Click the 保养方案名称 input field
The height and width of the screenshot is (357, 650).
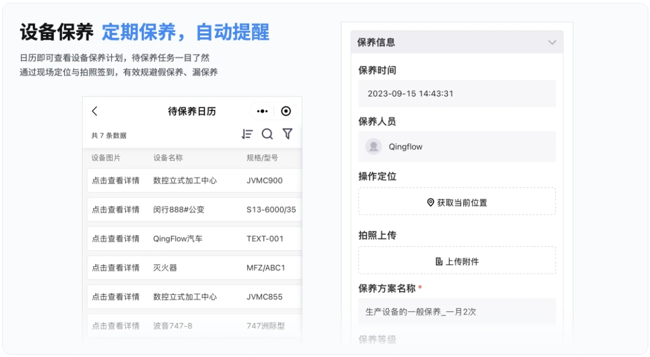click(x=456, y=311)
